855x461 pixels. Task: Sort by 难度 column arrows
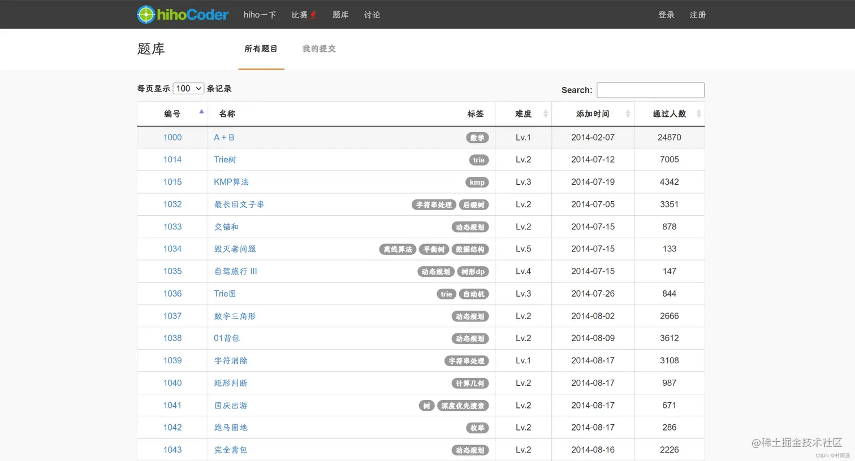coord(546,114)
